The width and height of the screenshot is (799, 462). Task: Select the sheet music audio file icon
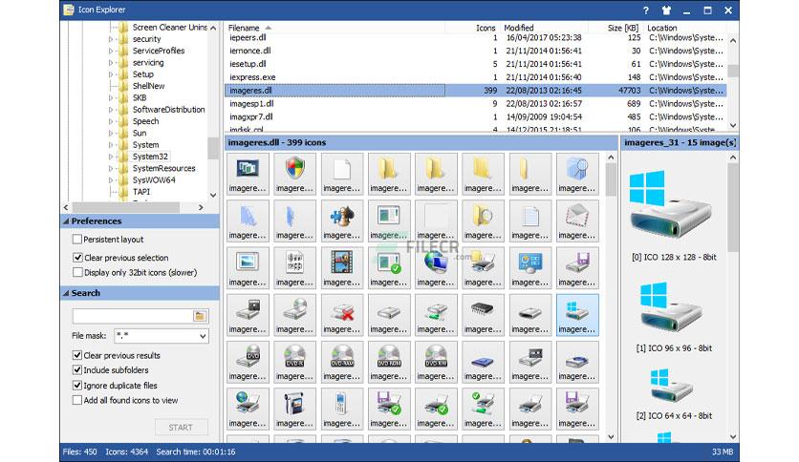[294, 267]
